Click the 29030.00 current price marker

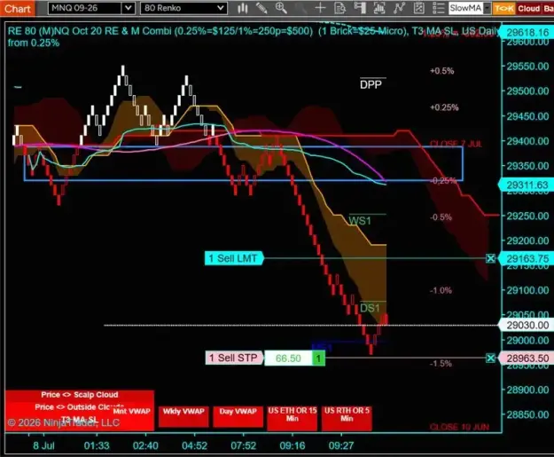coord(527,325)
